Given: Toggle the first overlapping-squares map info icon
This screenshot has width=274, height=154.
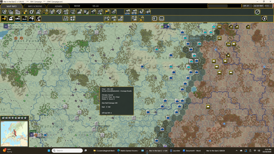Looking at the screenshot, I should tap(4, 12).
